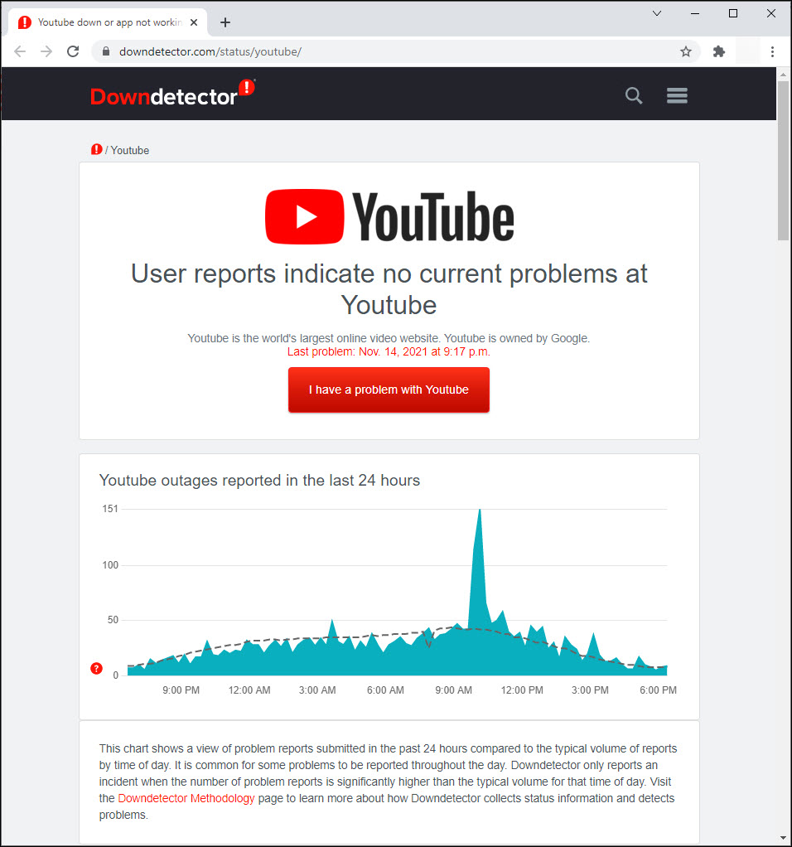792x847 pixels.
Task: Open the Chrome extensions puzzle icon
Action: (718, 51)
